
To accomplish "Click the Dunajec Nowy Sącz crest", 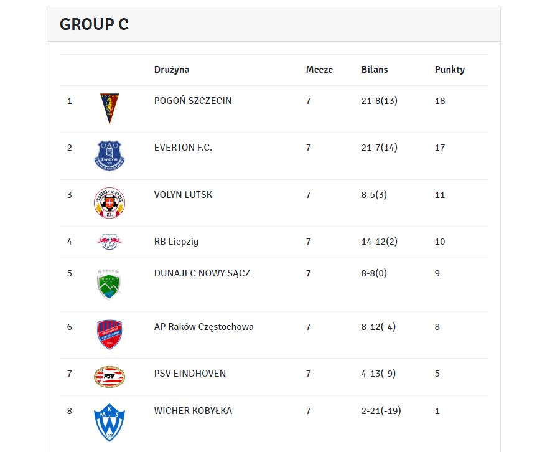I will tap(109, 285).
